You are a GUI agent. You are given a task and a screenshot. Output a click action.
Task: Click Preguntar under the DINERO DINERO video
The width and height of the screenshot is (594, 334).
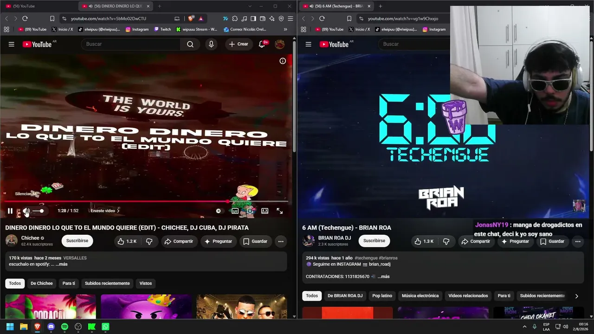218,241
